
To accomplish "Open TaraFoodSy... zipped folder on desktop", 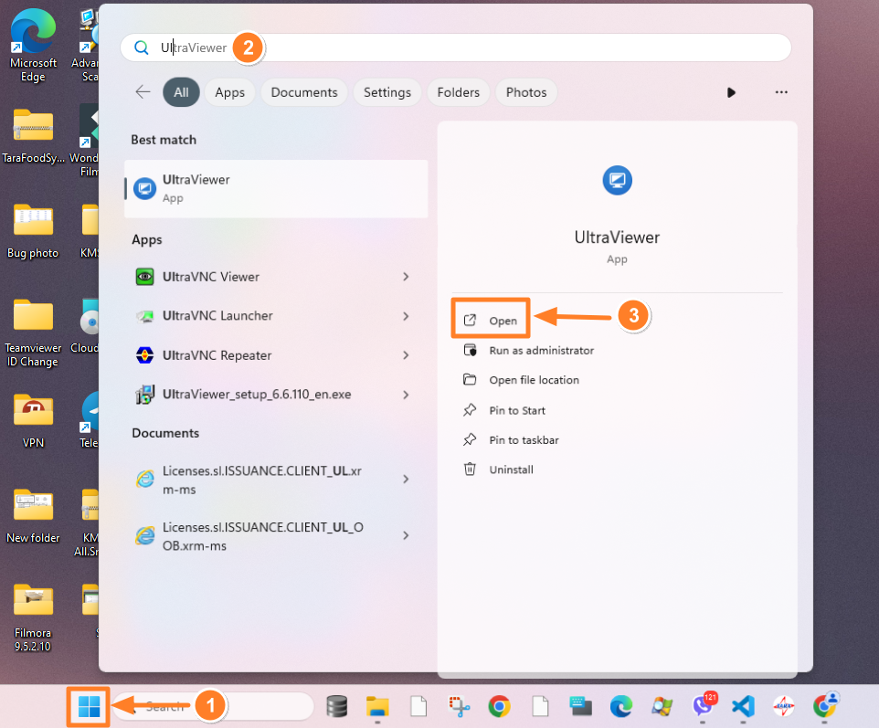I will tap(33, 135).
